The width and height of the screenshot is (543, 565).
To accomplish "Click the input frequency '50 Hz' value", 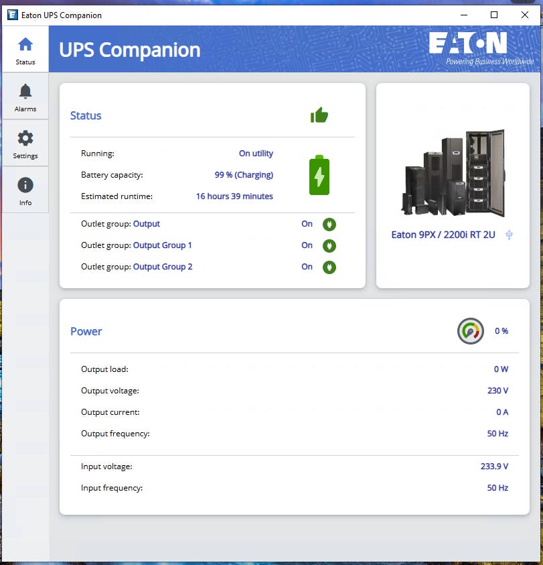I will pyautogui.click(x=497, y=488).
